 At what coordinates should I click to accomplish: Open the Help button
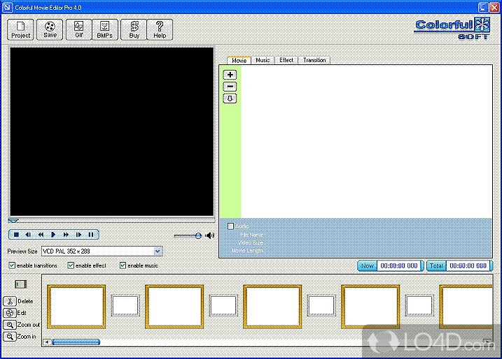[160, 29]
